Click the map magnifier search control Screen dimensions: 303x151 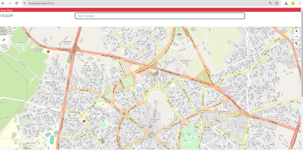pos(296,43)
